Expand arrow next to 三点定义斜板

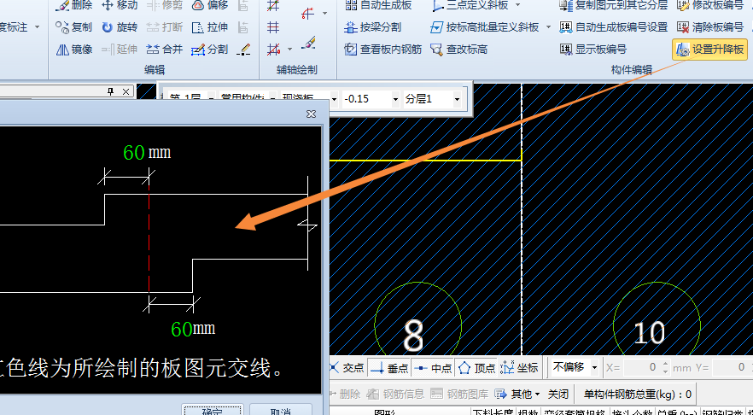click(x=517, y=5)
